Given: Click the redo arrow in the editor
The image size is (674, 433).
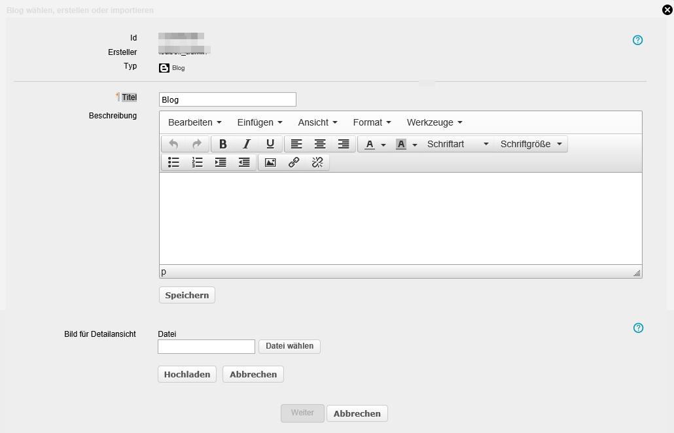Looking at the screenshot, I should pos(197,144).
